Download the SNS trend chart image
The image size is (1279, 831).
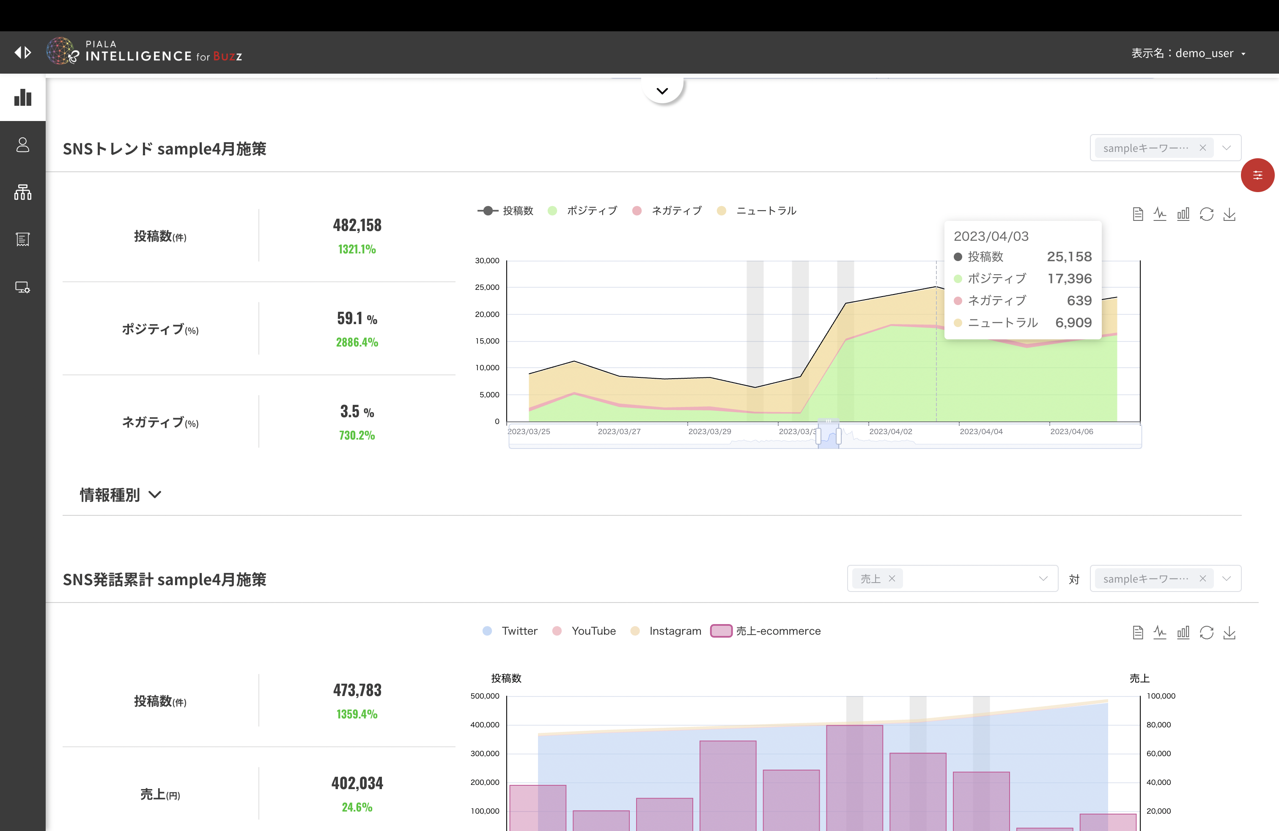(1229, 215)
